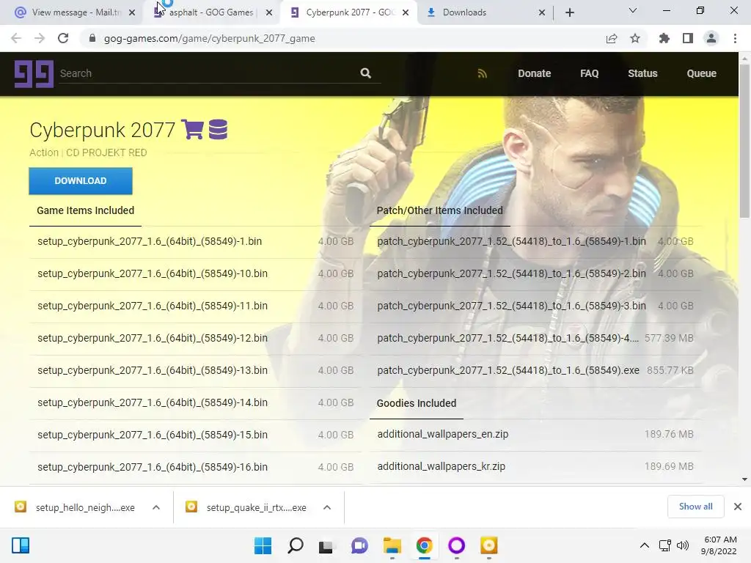The width and height of the screenshot is (751, 563).
Task: Open the Donate menu link
Action: [x=534, y=73]
